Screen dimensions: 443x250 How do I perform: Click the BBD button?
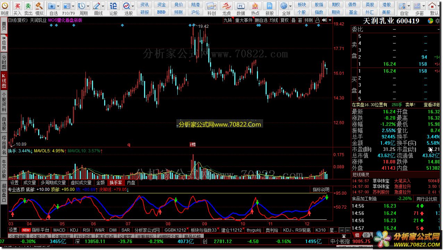point(161,12)
